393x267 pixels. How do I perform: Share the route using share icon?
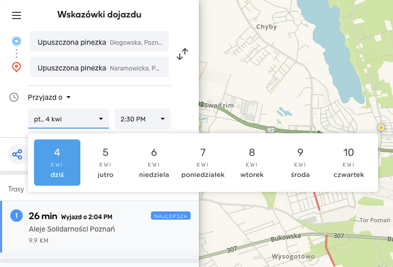coord(18,154)
